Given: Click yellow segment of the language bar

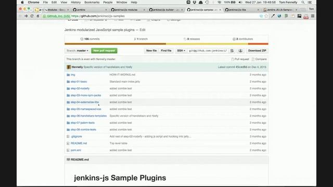Looking at the screenshot, I should coord(207,44).
